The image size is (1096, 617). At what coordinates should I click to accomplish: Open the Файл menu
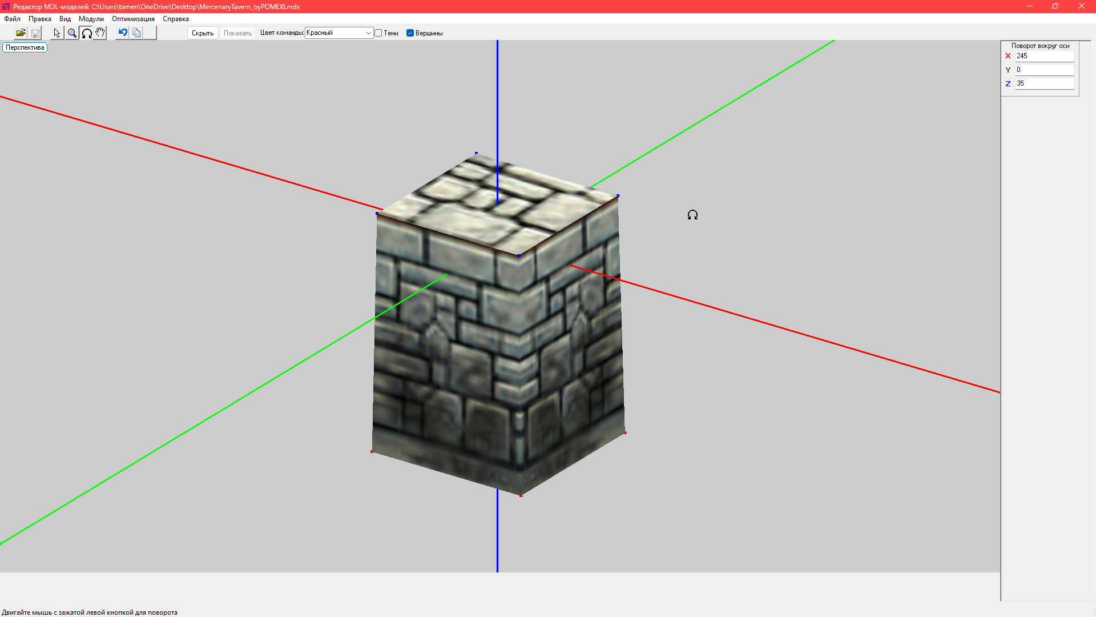tap(12, 19)
